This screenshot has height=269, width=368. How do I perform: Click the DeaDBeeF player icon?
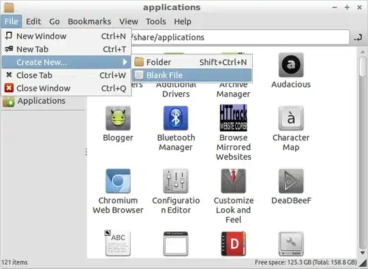[291, 181]
